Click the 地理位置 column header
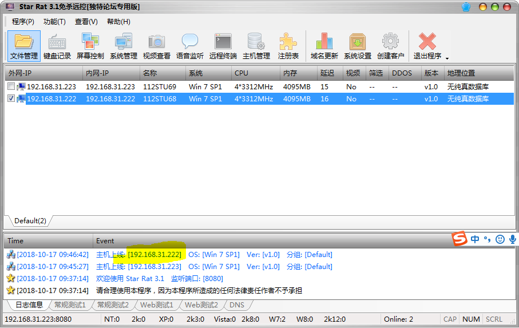Screen dimensions: 519x328 tap(478, 73)
